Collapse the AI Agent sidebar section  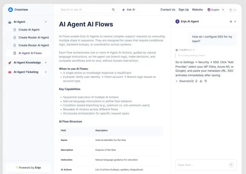(46, 22)
